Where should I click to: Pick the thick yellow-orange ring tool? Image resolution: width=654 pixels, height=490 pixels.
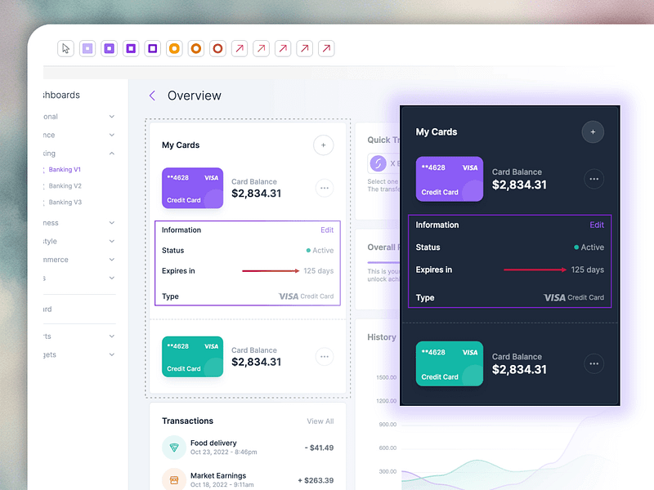[174, 48]
